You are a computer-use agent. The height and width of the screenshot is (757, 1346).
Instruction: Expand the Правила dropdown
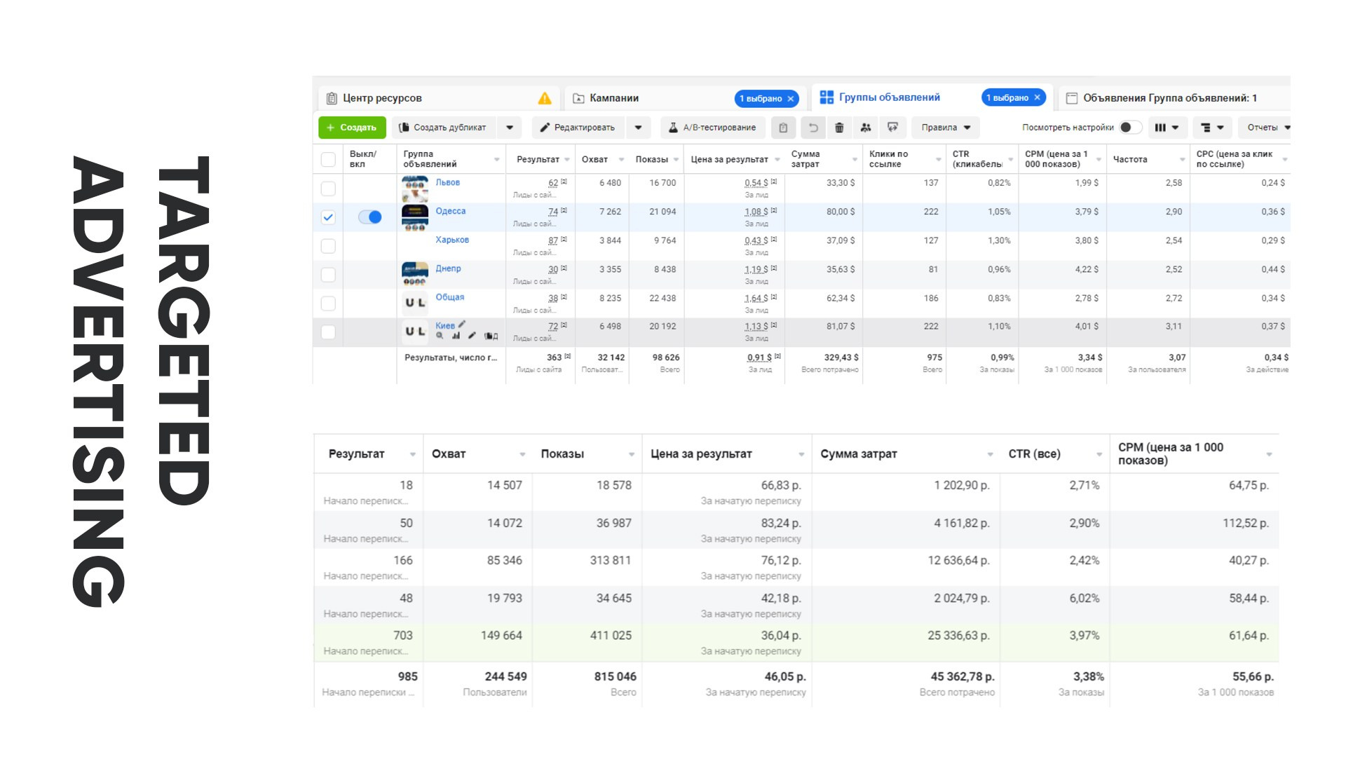pyautogui.click(x=946, y=128)
